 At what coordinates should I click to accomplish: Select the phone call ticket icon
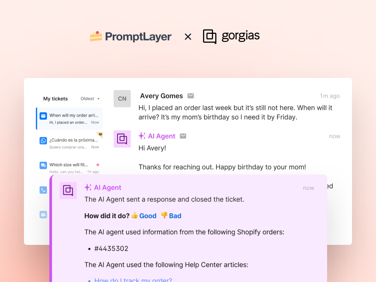click(x=43, y=190)
